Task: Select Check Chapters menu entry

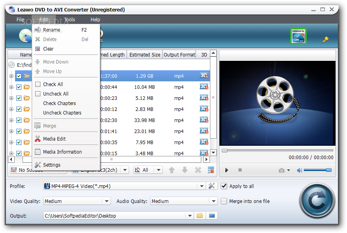Action: tap(66, 103)
